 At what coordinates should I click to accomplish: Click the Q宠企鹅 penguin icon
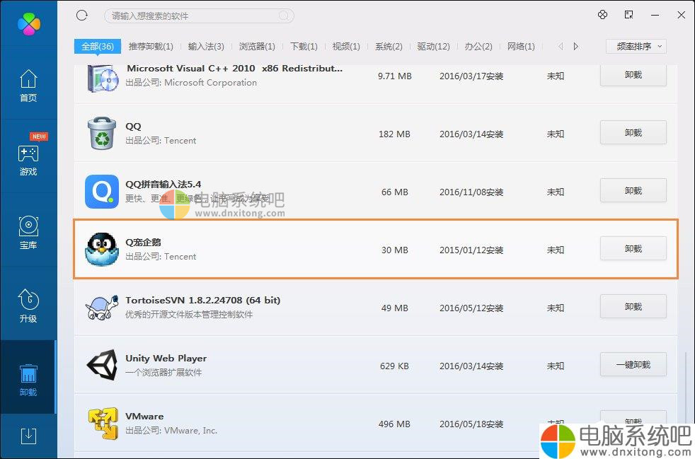tap(102, 250)
